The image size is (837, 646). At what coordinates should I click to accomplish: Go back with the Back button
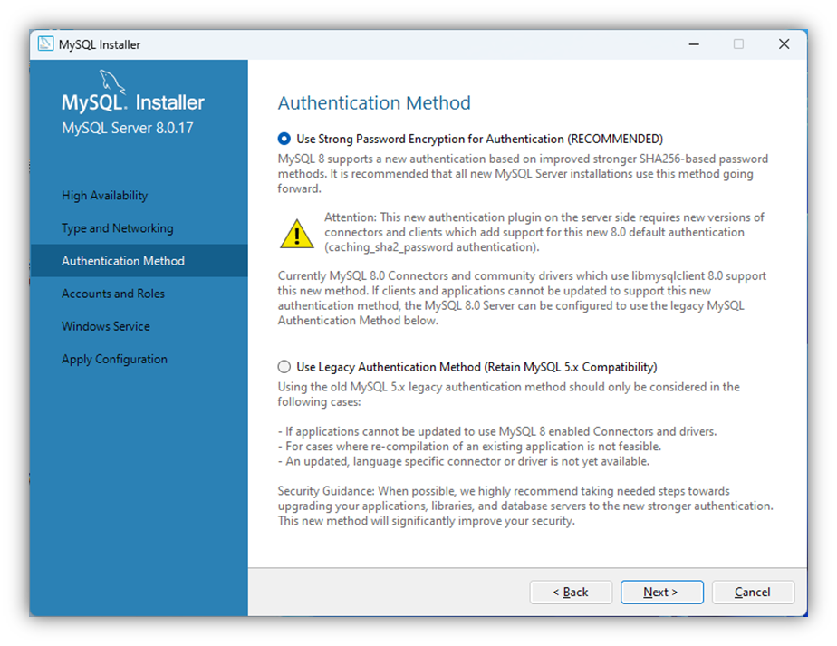tap(571, 592)
